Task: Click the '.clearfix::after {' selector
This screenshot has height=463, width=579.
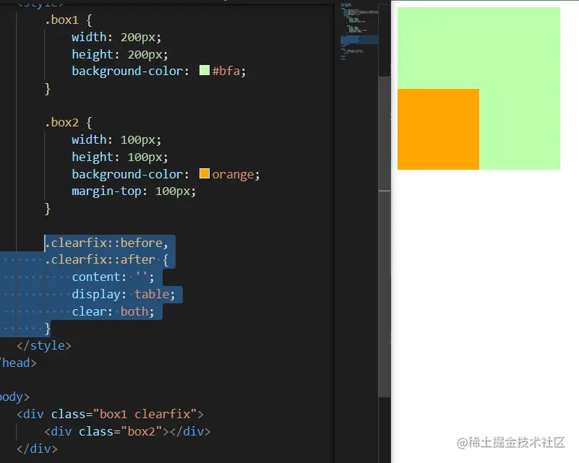Action: (106, 260)
